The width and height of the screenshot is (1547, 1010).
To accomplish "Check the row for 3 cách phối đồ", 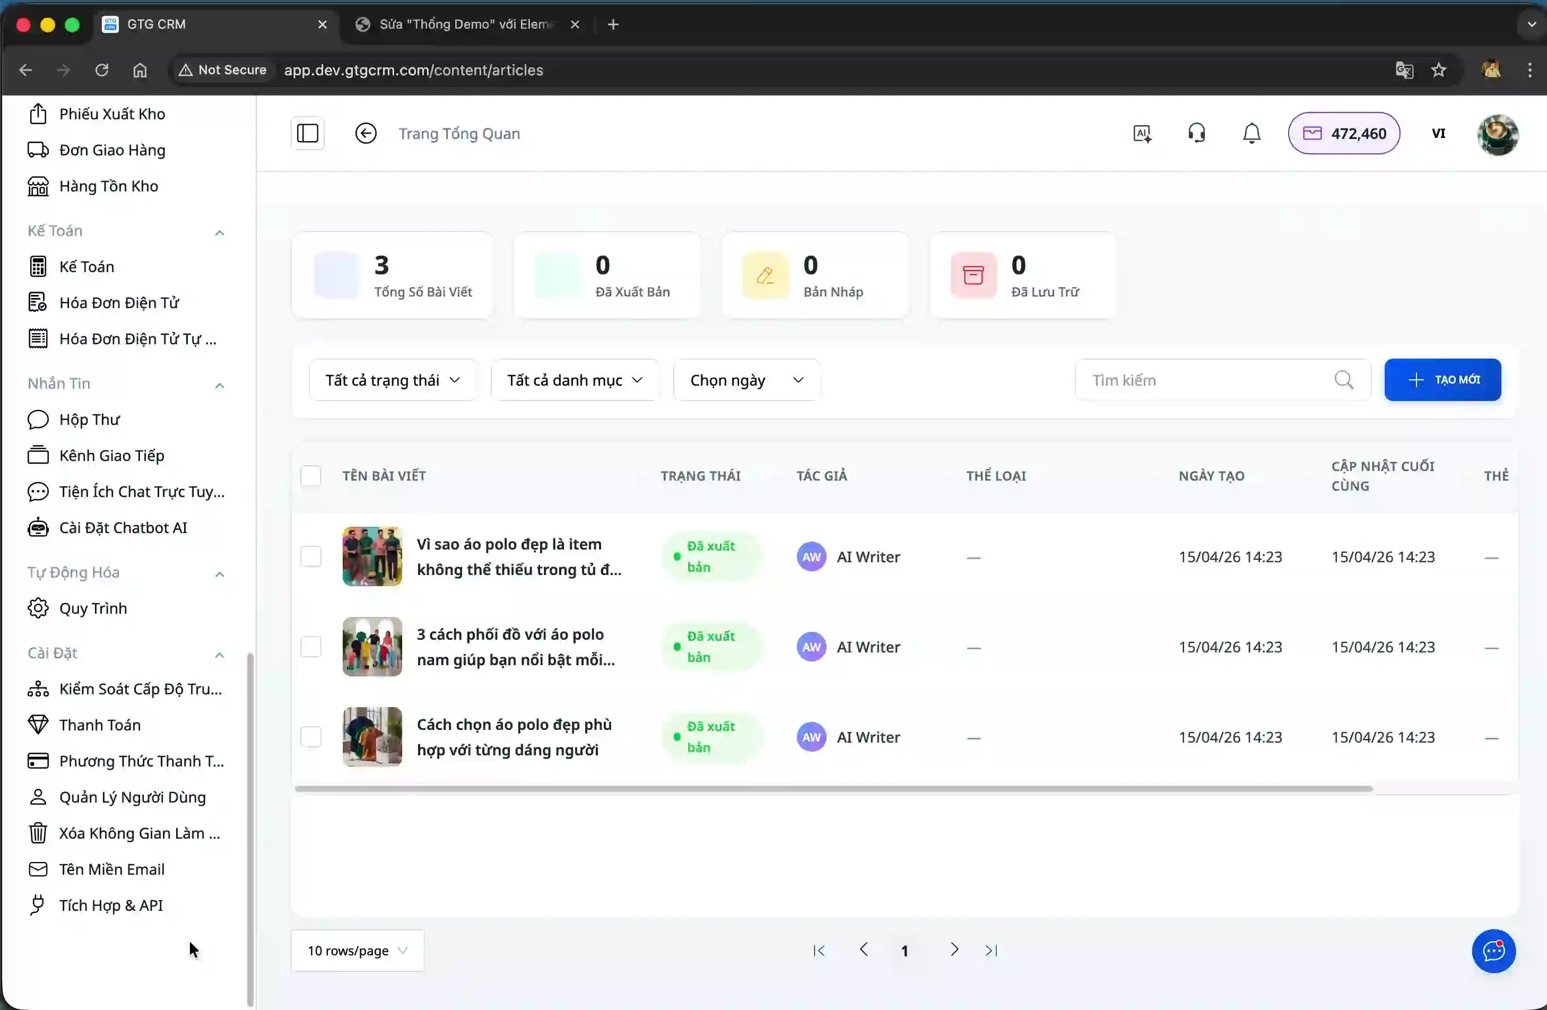I will pyautogui.click(x=311, y=647).
